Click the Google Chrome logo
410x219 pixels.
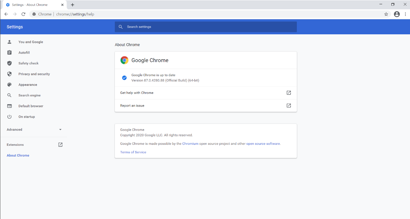point(124,60)
